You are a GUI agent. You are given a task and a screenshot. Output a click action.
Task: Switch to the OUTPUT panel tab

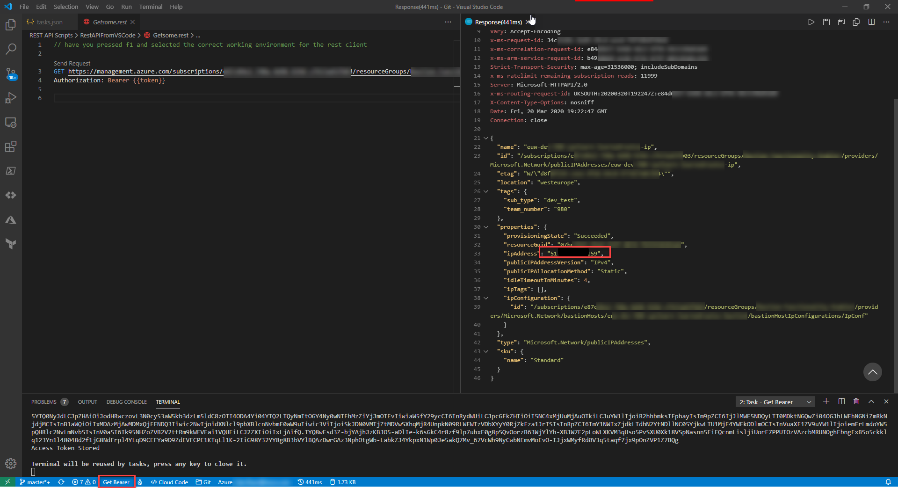(87, 402)
